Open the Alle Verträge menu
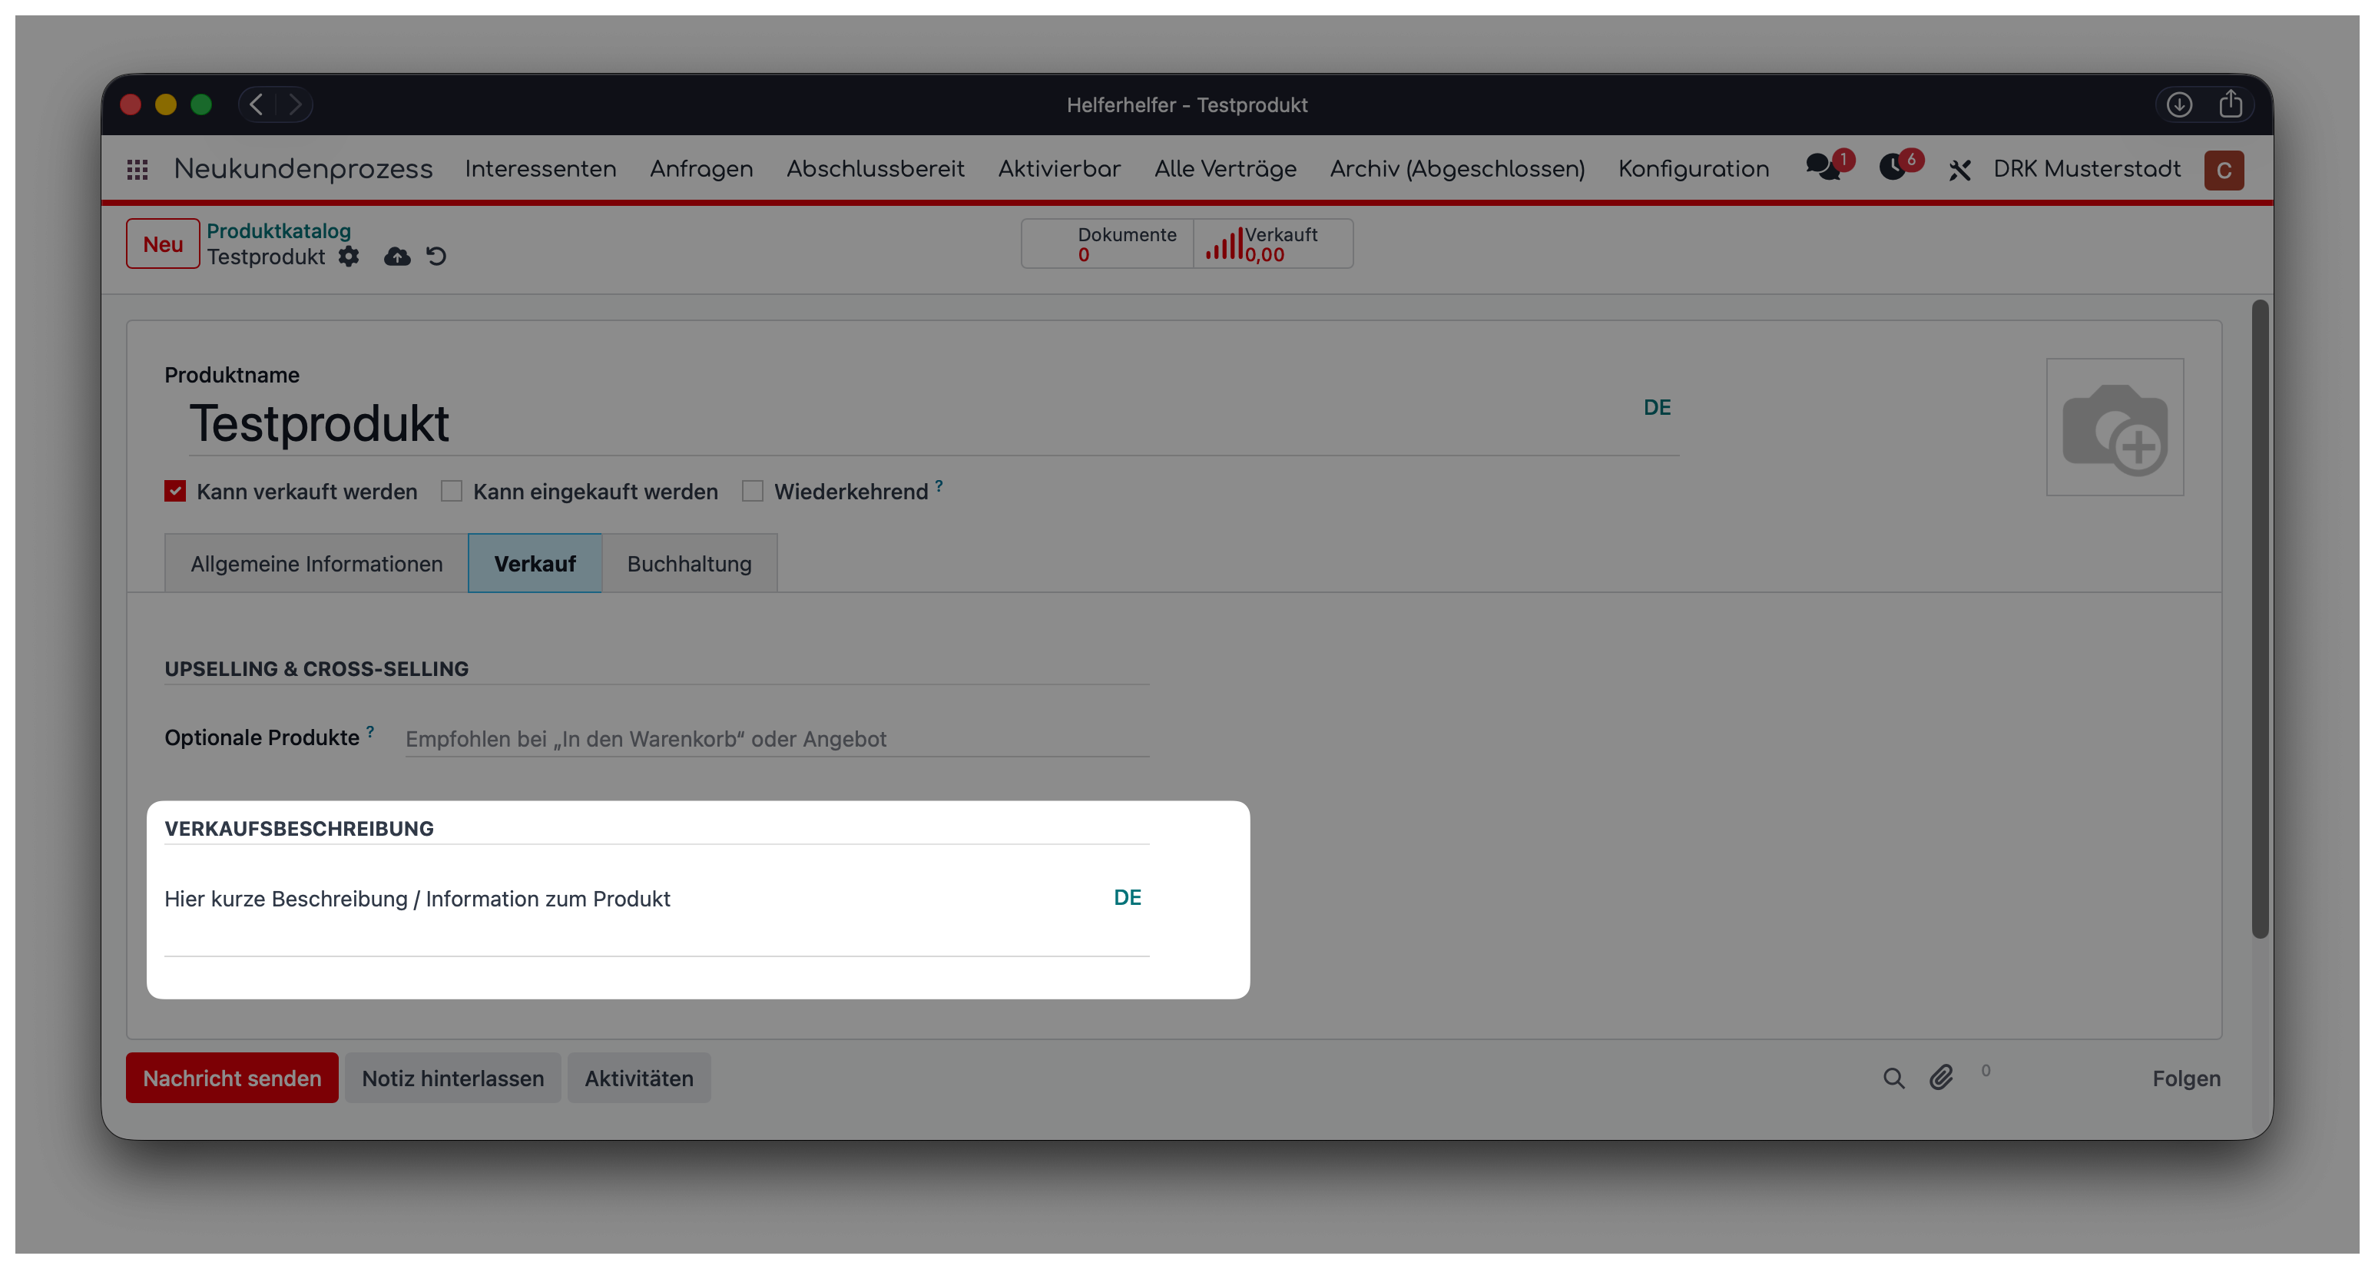 point(1225,170)
